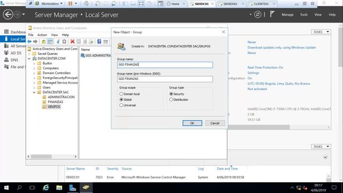Enter VMware full screen mode icon
This screenshot has height=193, width=343.
click(x=141, y=4)
